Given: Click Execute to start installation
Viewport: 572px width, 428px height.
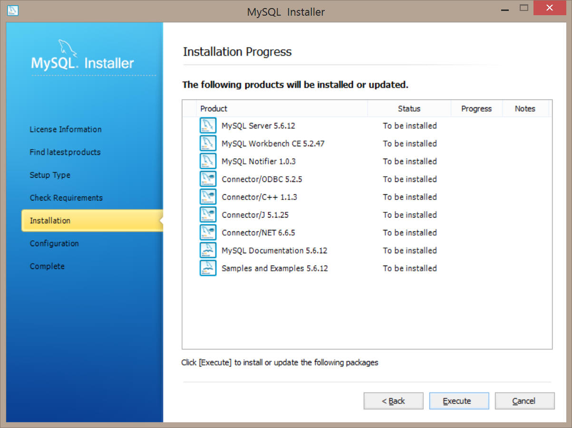Looking at the screenshot, I should [459, 401].
